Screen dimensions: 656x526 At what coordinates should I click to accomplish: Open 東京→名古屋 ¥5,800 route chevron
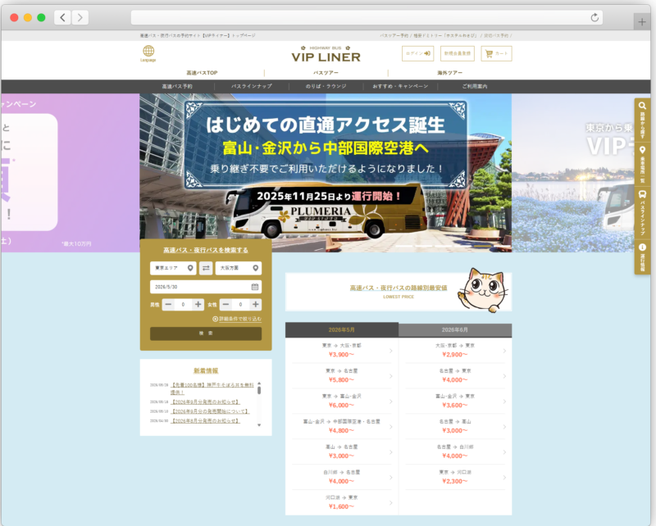coord(391,376)
